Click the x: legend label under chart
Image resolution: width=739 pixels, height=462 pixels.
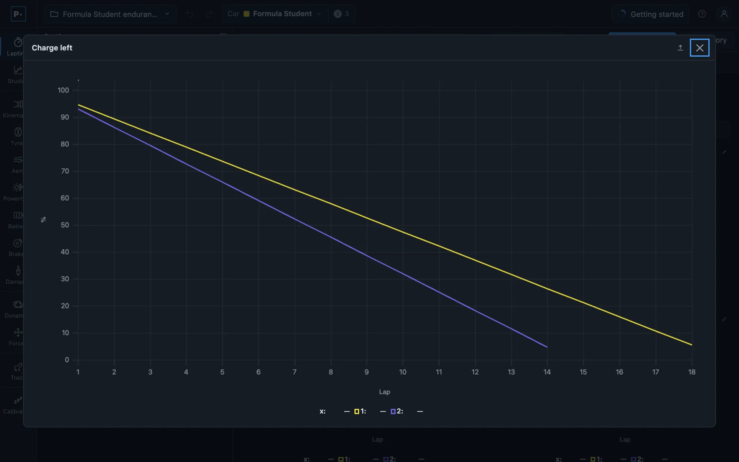click(323, 412)
